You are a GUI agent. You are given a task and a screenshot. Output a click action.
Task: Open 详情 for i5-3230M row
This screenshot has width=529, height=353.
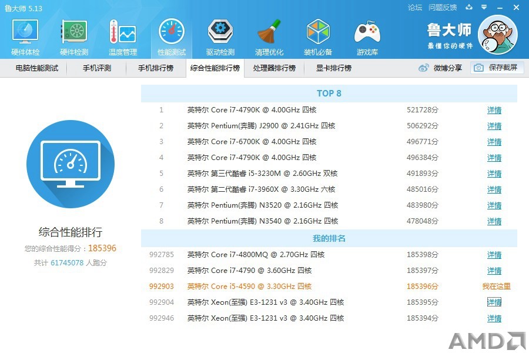tap(494, 174)
